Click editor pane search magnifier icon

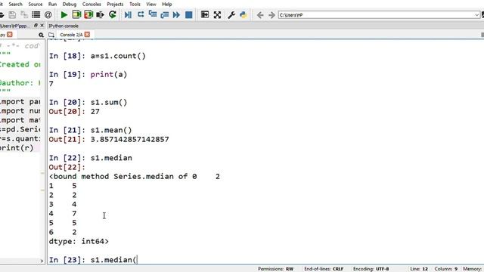[x=41, y=35]
